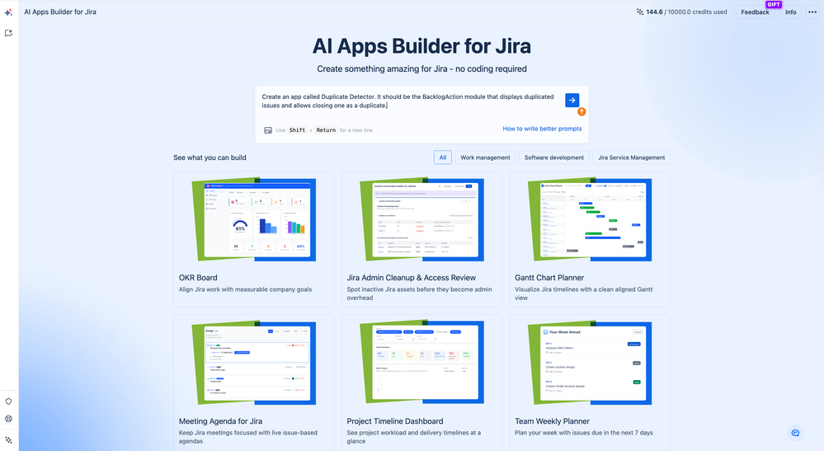Open the OKR Board thumbnail
This screenshot has height=451, width=824.
click(x=254, y=219)
